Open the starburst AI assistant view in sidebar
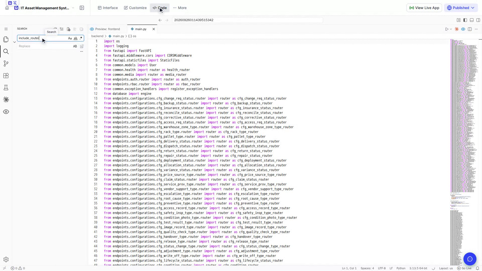The height and width of the screenshot is (271, 482). pyautogui.click(x=6, y=100)
